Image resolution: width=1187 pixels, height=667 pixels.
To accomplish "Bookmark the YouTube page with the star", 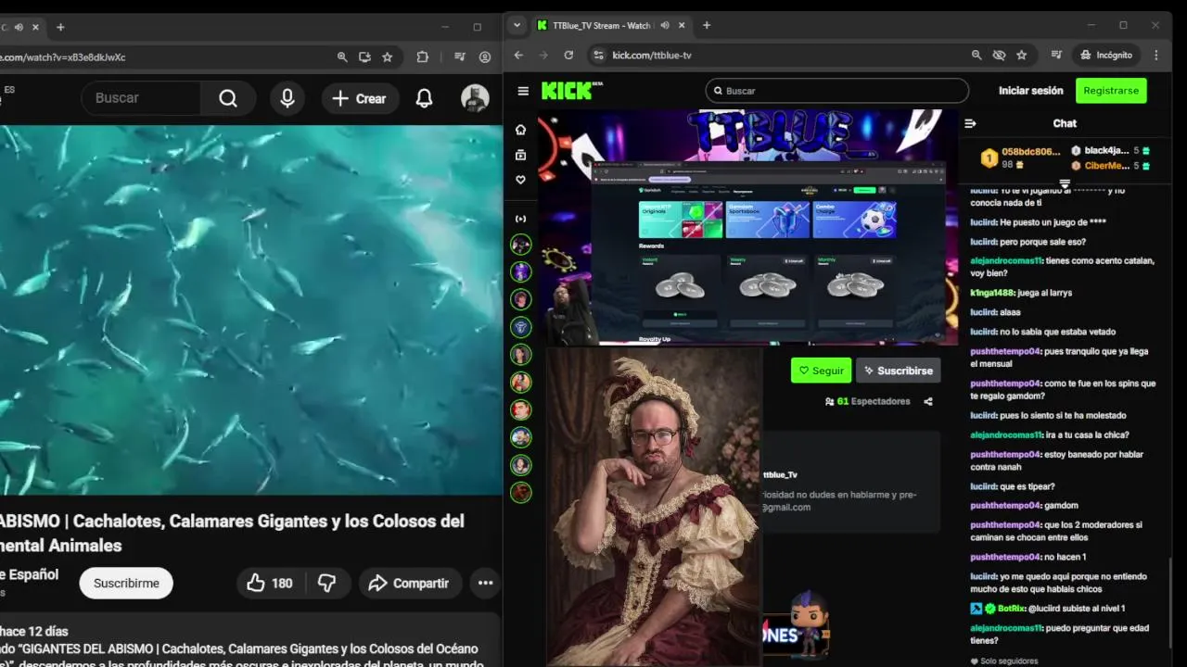I will click(x=388, y=57).
